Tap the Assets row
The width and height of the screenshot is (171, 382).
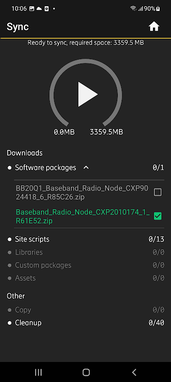[x=85, y=278]
